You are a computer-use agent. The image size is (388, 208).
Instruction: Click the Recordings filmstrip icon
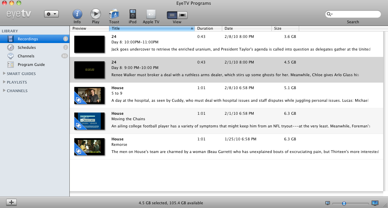click(x=10, y=39)
